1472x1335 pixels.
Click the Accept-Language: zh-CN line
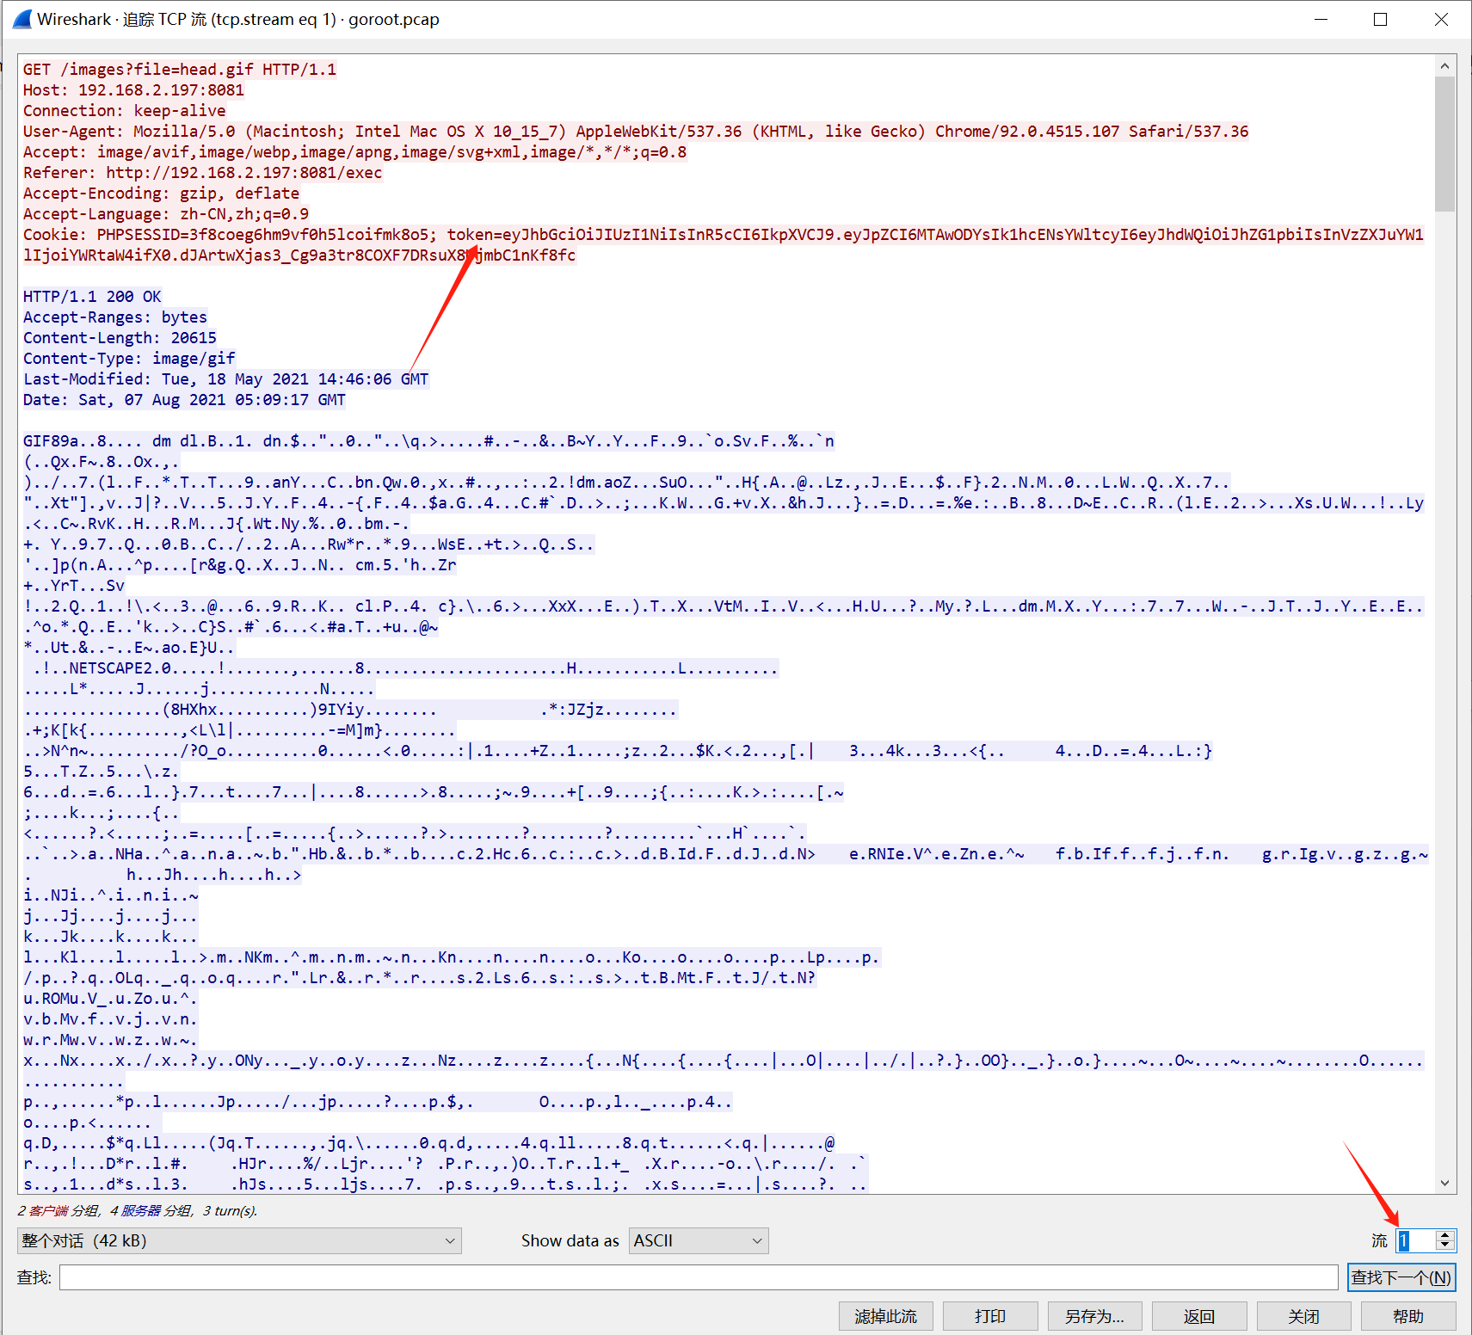tap(166, 214)
